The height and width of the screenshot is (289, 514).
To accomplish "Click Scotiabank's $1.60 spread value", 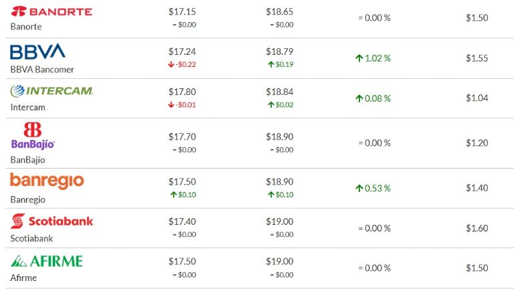I will [x=477, y=228].
